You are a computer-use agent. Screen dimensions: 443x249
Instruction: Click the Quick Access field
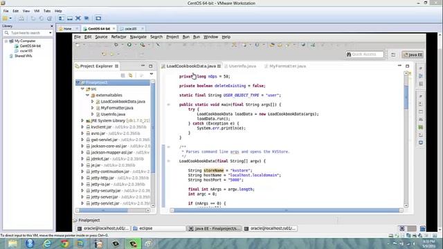point(365,54)
